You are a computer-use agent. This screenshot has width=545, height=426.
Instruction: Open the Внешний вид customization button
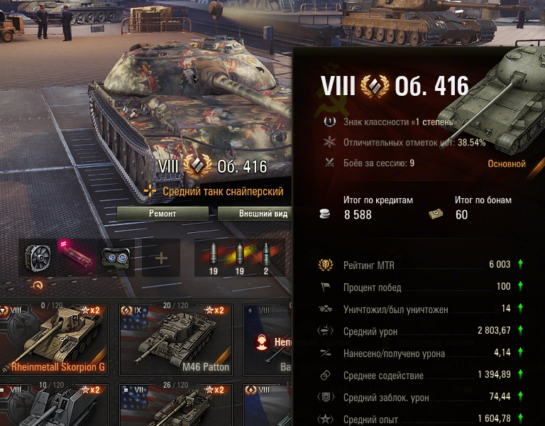click(x=255, y=214)
